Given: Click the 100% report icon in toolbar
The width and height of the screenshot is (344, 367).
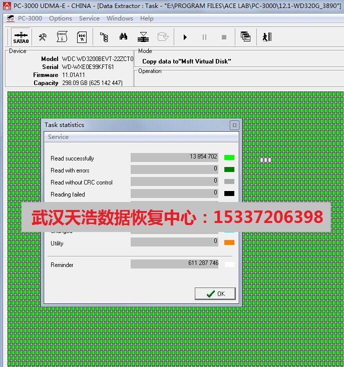Looking at the screenshot, I should click(82, 37).
